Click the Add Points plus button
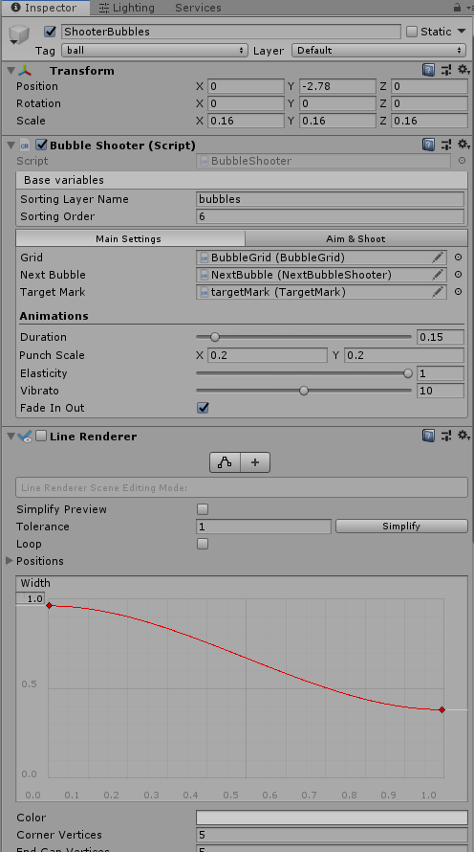 point(255,462)
